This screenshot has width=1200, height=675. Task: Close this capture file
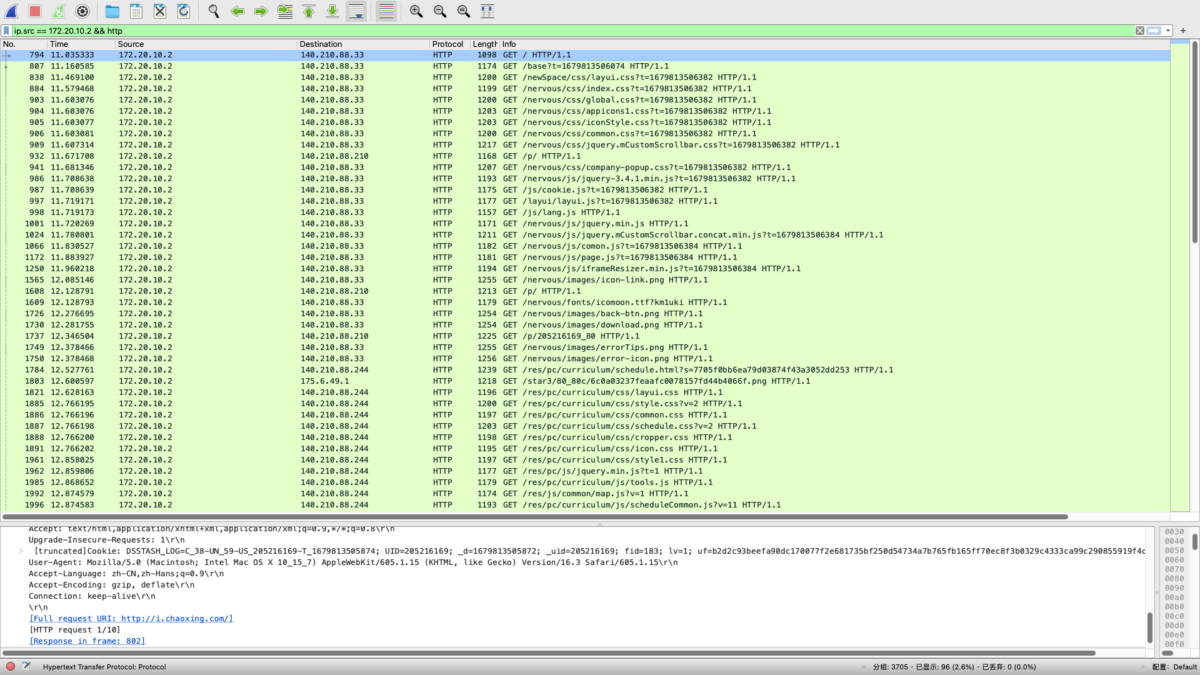[x=160, y=11]
